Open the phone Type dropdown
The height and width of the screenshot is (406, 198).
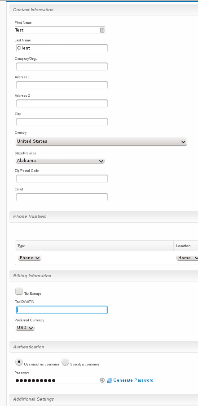pyautogui.click(x=30, y=258)
